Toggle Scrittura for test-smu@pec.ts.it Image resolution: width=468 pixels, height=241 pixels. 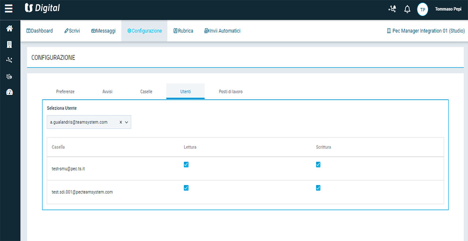point(318,164)
